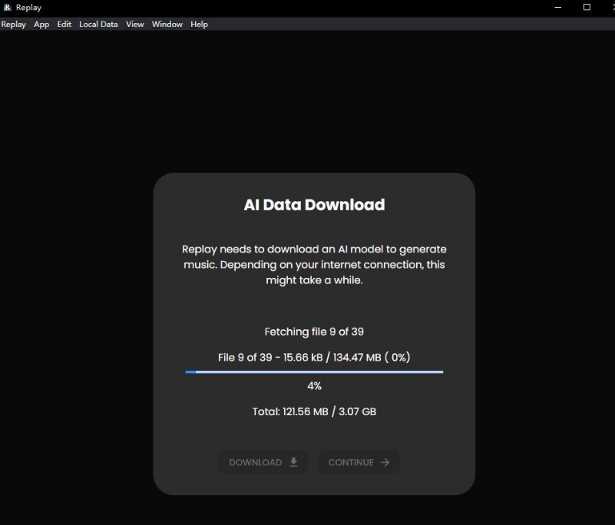This screenshot has height=525, width=615.
Task: Click the Fetching file 9 of 39 text
Action: click(x=314, y=332)
